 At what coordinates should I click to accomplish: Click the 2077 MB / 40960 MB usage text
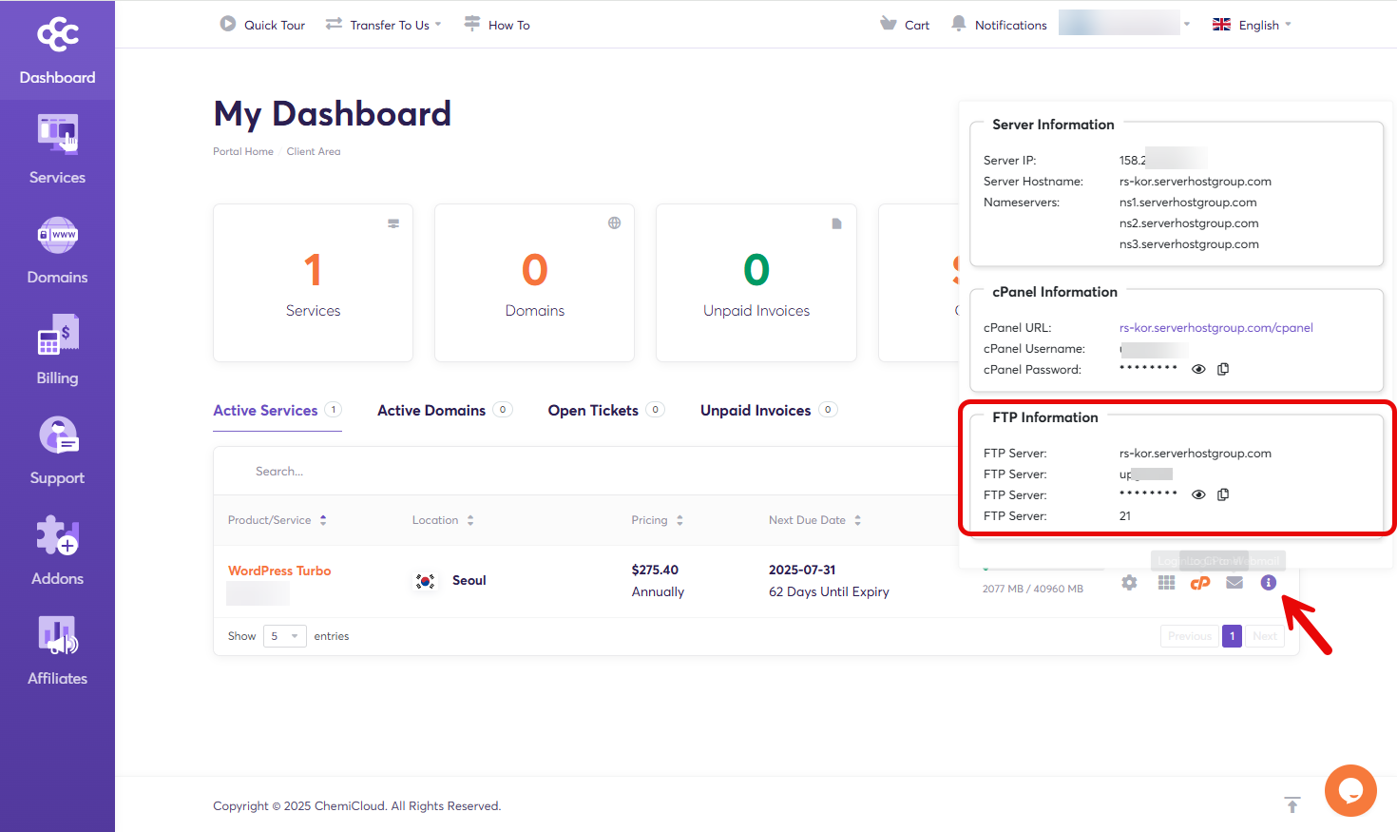(x=1033, y=589)
